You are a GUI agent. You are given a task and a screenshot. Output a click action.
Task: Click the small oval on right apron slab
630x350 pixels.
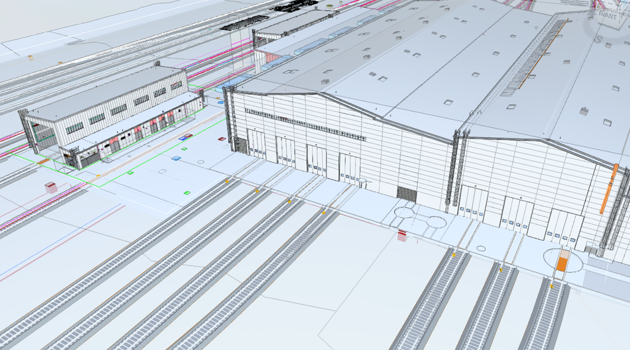click(481, 248)
